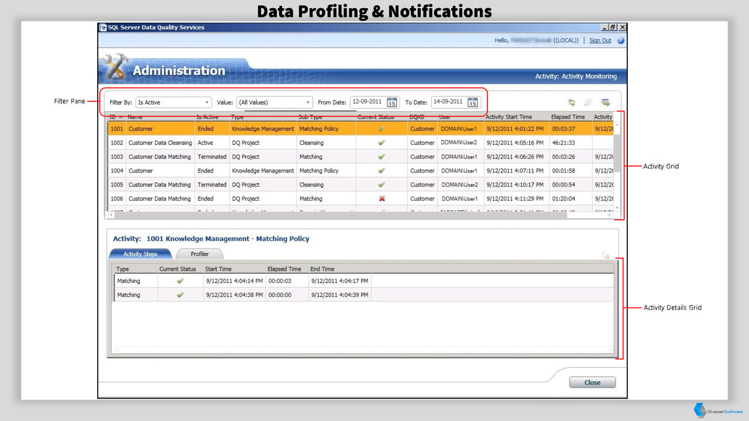
Task: Sort by the ID column header
Action: coord(113,117)
